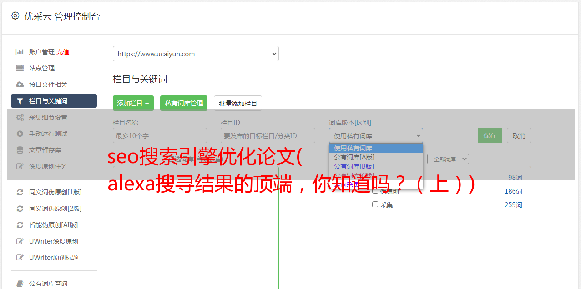Click the refresh icon for 同义词伪原创[1版]
Viewport: 581px width, 289px height.
20,192
